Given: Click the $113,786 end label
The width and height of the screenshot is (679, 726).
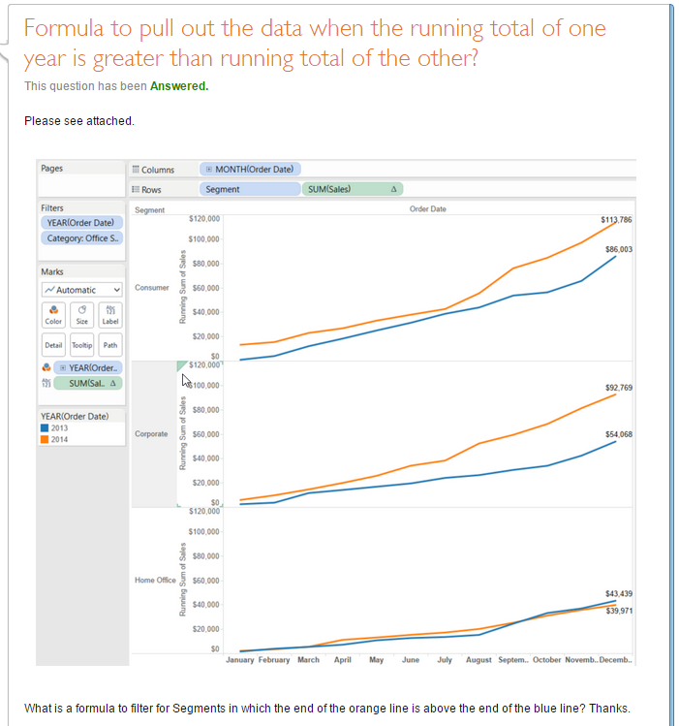Looking at the screenshot, I should click(x=616, y=219).
